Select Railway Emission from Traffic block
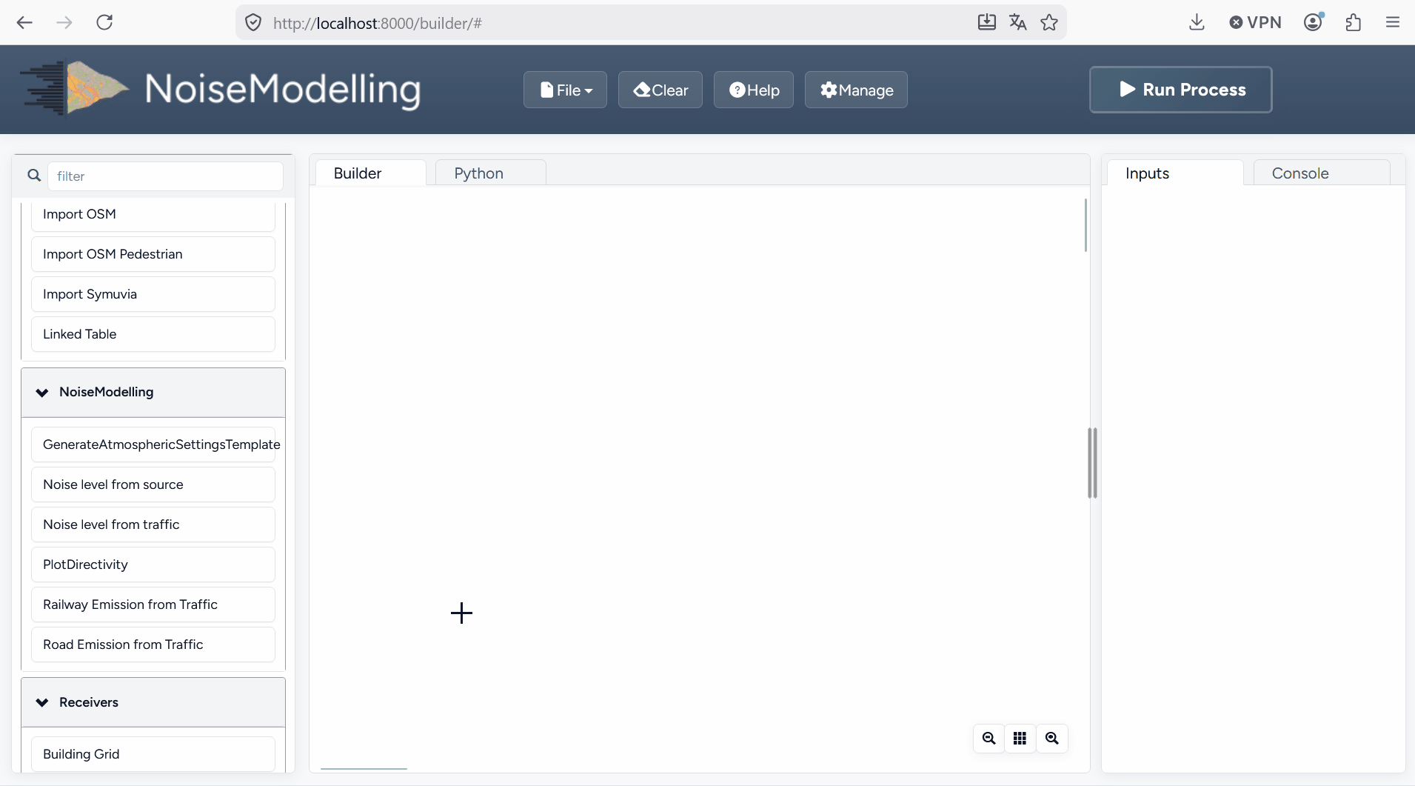Viewport: 1415px width, 786px height. click(x=153, y=605)
